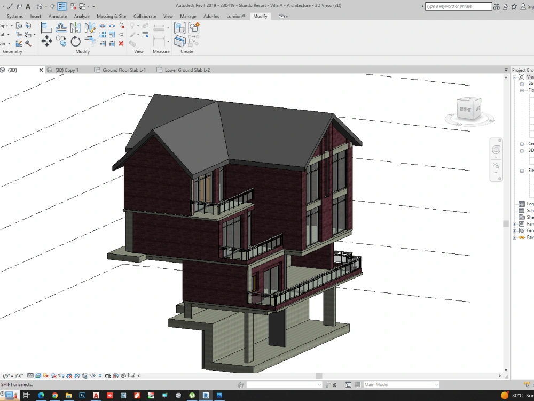Switch to the Massing & Site ribbon tab
The width and height of the screenshot is (534, 401).
tap(111, 16)
